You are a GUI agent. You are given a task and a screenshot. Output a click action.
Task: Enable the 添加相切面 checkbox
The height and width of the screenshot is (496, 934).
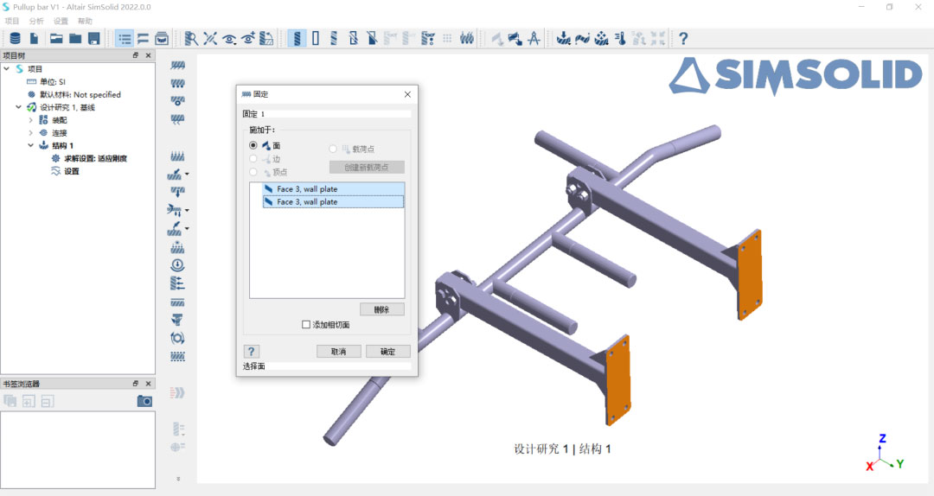pyautogui.click(x=305, y=325)
